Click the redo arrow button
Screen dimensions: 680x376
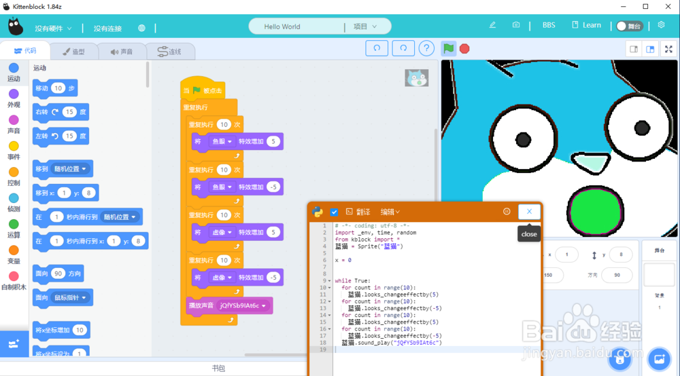(403, 48)
